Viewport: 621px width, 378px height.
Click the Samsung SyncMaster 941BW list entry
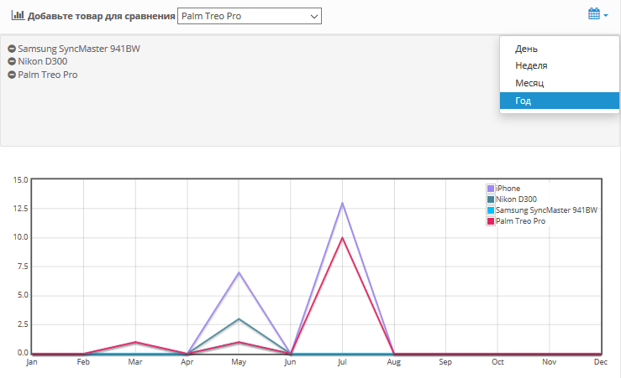(x=79, y=49)
